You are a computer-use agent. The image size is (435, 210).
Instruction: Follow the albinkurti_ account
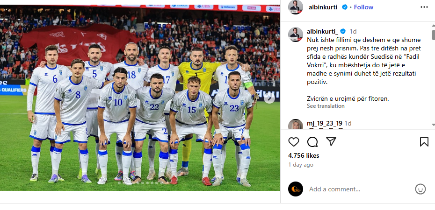click(x=363, y=7)
